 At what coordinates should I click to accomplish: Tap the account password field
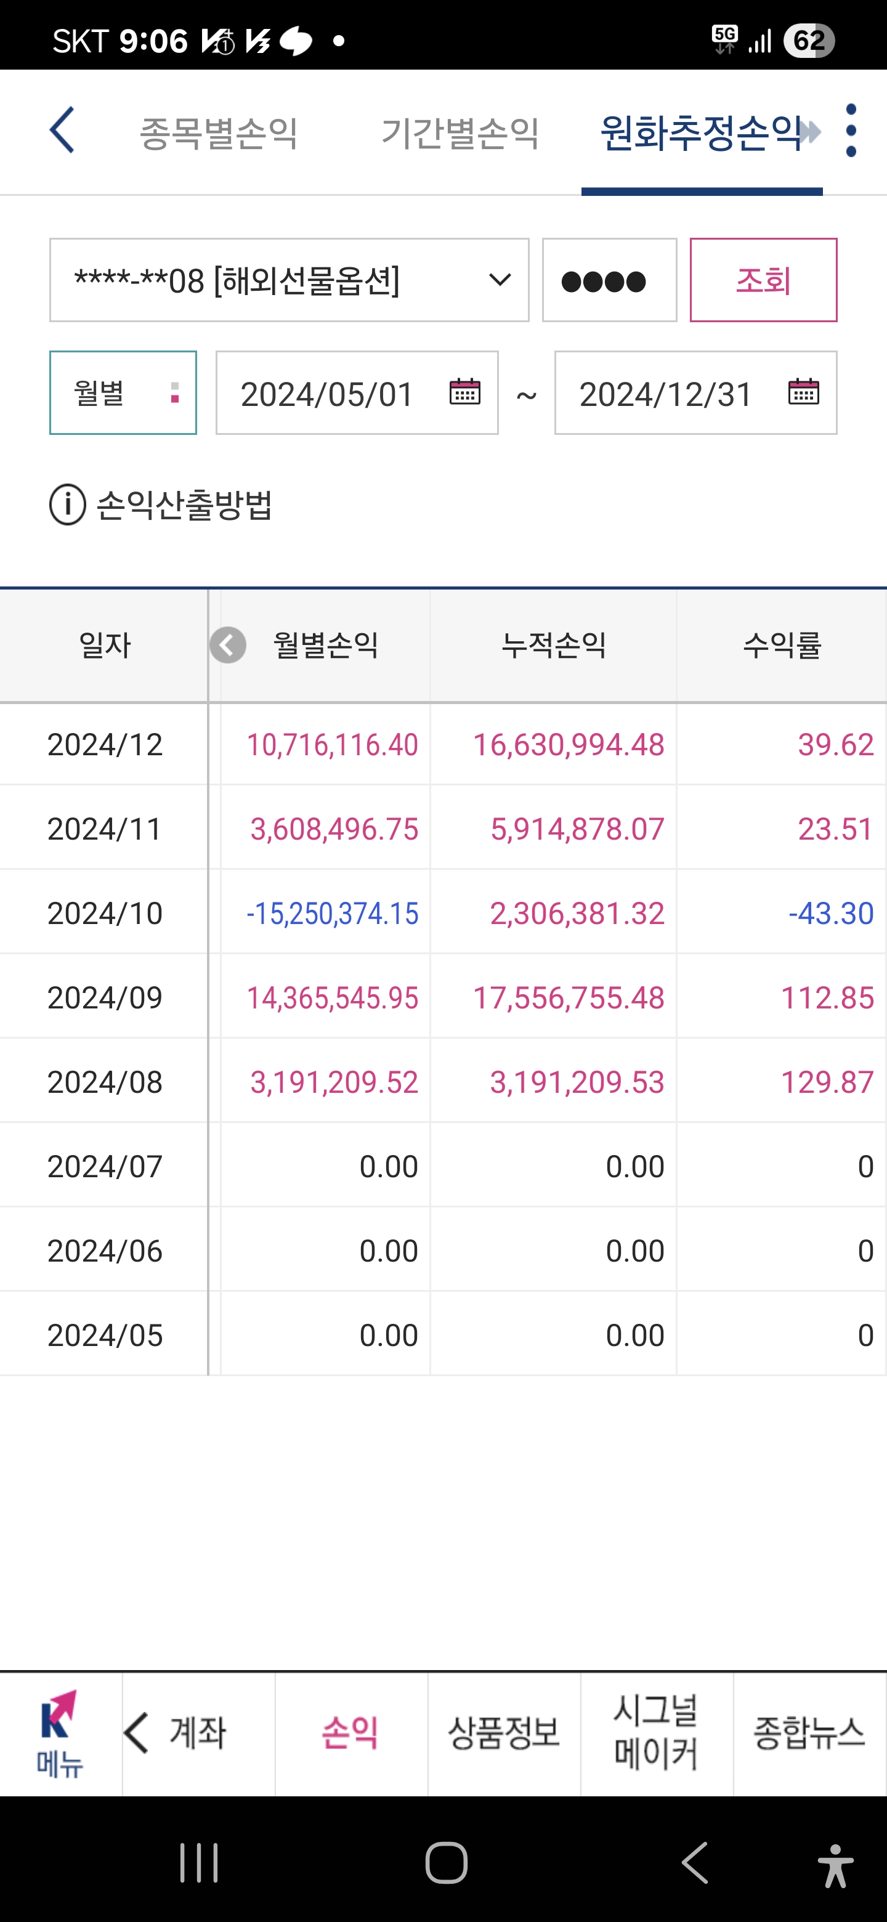tap(609, 280)
